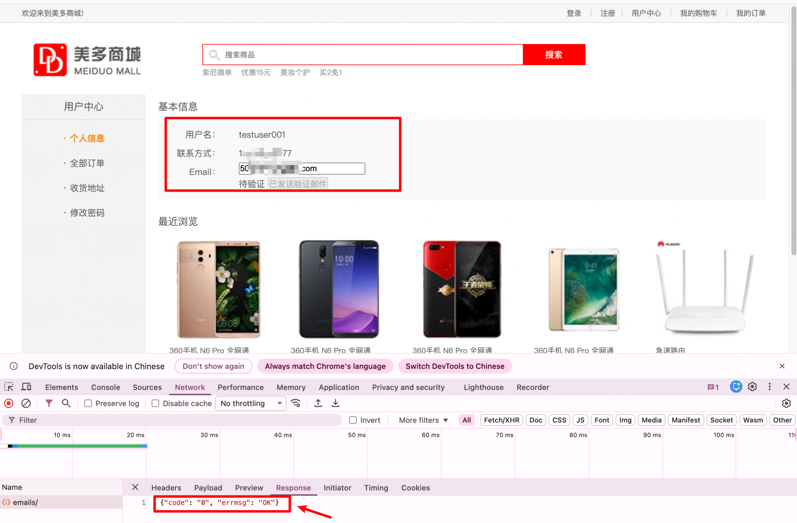
Task: Clear the network log
Action: pos(26,403)
